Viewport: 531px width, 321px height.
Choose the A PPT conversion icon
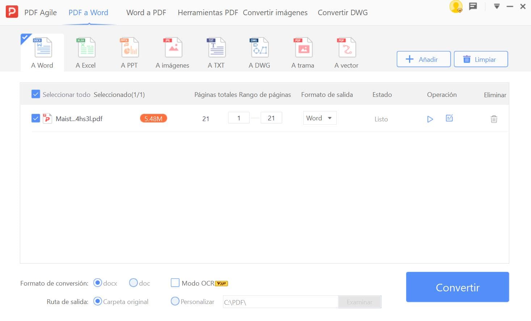(x=129, y=53)
